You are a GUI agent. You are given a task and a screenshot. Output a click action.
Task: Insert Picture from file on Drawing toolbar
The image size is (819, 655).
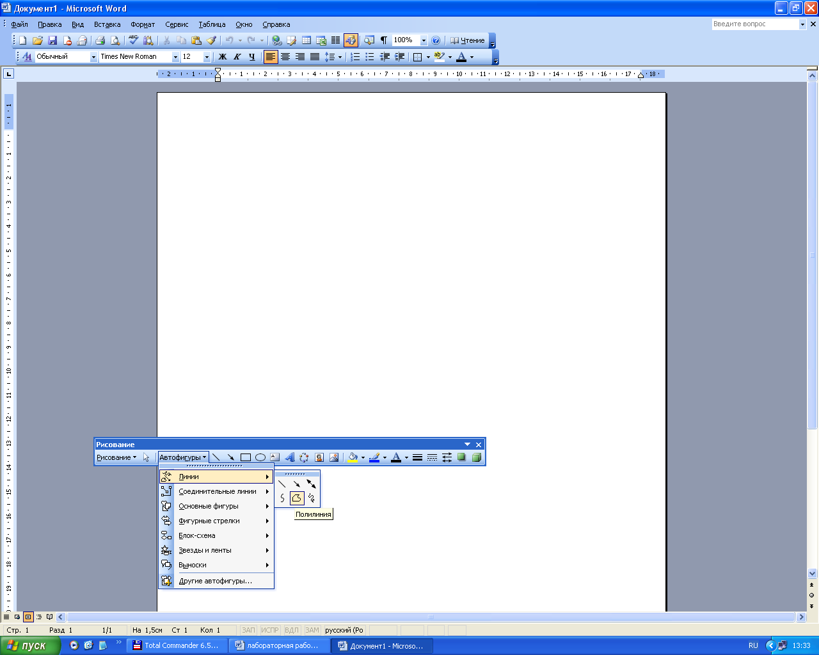coord(334,457)
